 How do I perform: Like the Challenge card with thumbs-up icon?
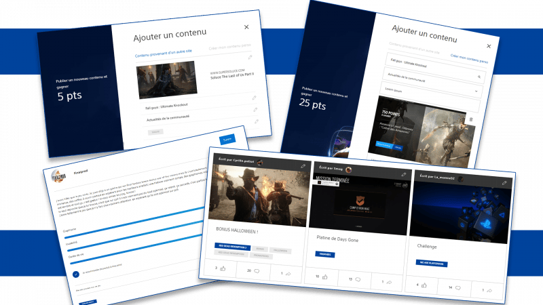coord(424,285)
